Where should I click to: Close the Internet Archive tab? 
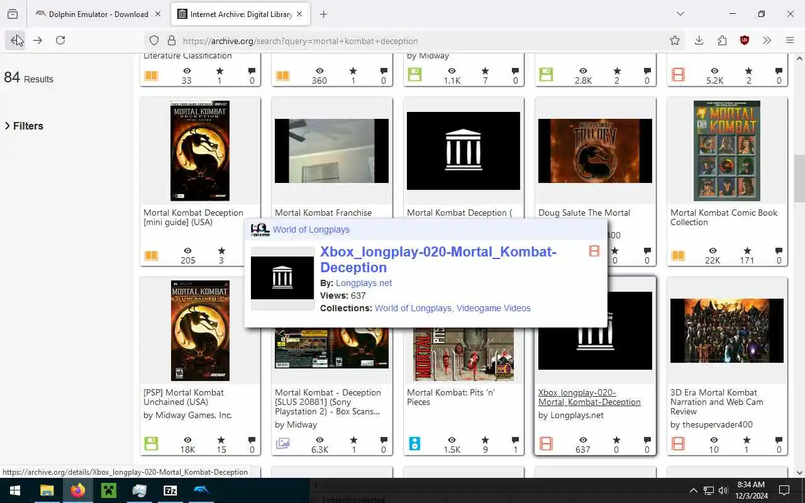(299, 14)
